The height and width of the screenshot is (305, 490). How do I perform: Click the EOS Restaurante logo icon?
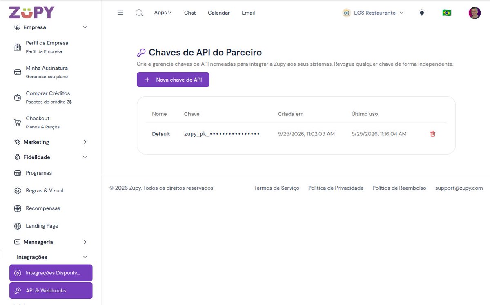tap(347, 13)
